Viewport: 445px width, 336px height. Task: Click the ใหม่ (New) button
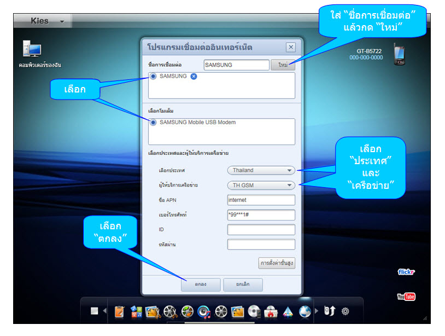coord(283,65)
